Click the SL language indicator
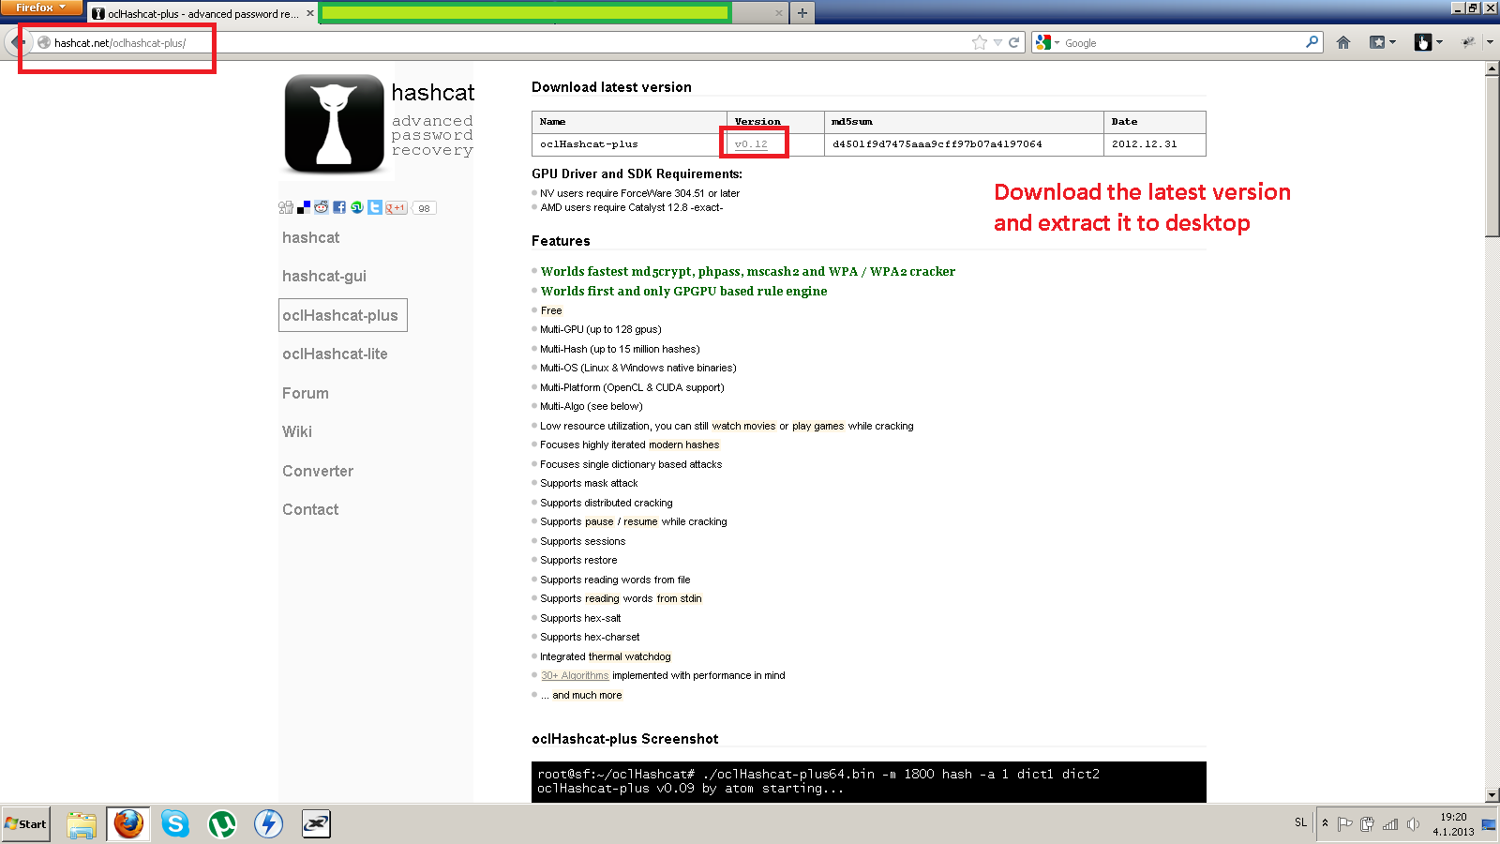1500x844 pixels. pos(1300,822)
